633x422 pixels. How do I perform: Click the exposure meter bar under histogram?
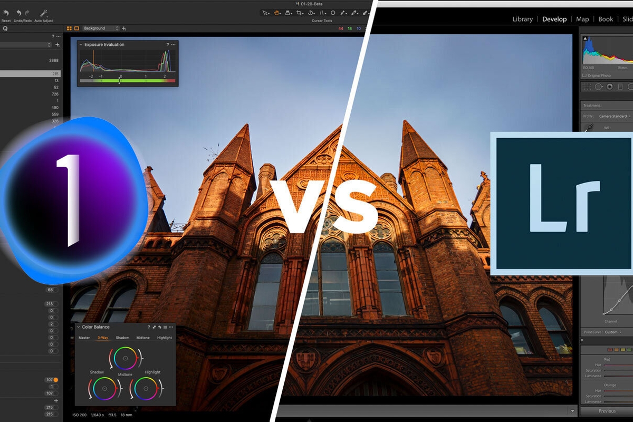(127, 81)
